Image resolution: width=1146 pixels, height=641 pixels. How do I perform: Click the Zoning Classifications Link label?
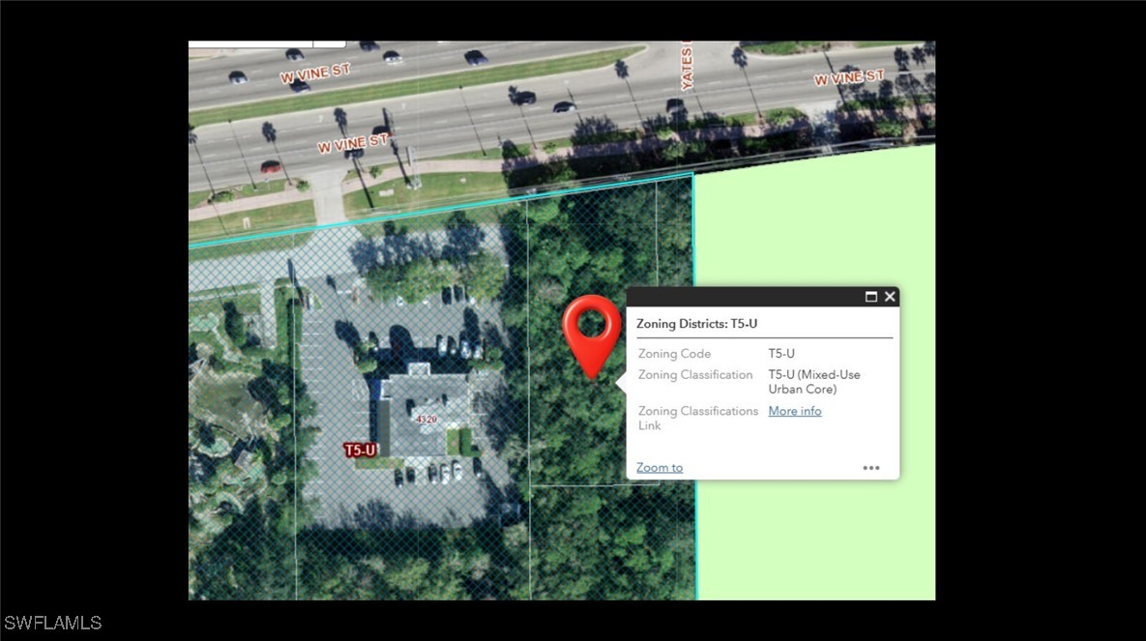tap(698, 418)
